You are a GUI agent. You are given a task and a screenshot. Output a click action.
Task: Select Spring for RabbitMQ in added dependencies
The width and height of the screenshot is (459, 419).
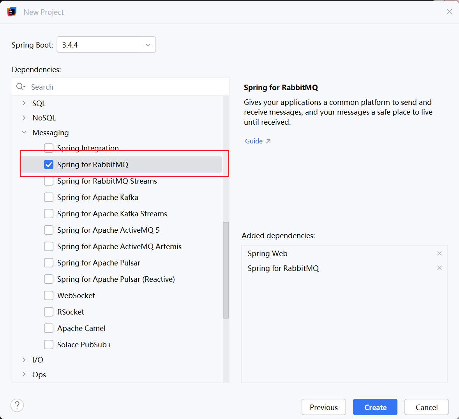283,268
